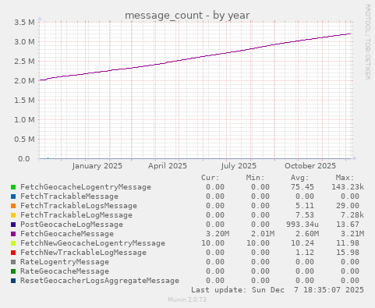Click the orange FetchTrackableLogsMessage legend swatch
Screen dimensions: 375x308
click(13, 206)
